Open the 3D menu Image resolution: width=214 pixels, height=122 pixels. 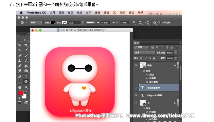point(114,13)
